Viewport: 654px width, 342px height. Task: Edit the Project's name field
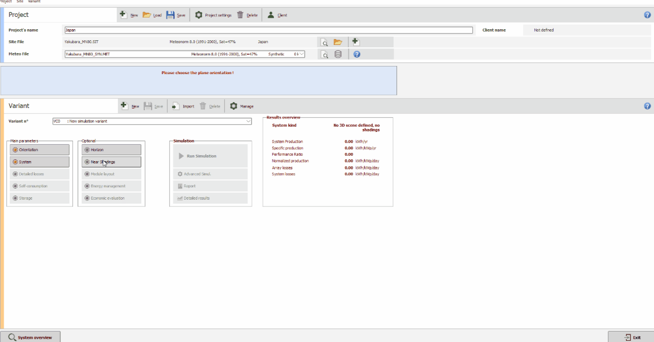tap(269, 30)
